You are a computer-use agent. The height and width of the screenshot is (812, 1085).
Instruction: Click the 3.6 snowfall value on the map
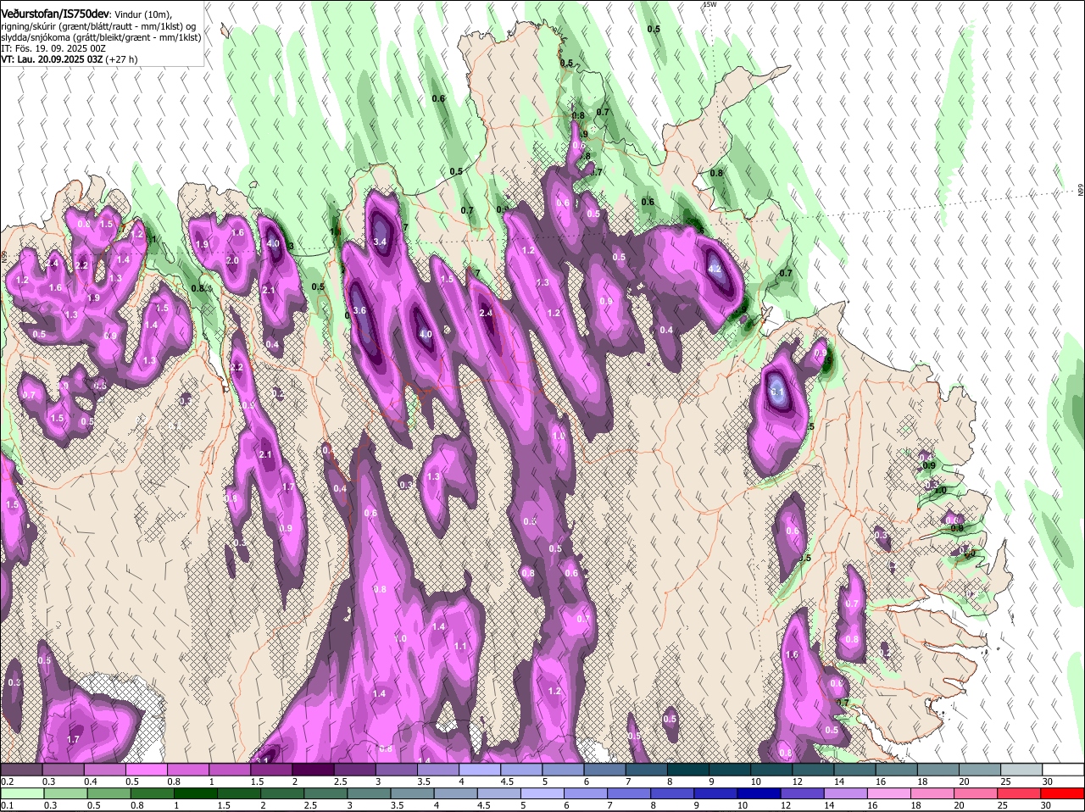coord(359,310)
